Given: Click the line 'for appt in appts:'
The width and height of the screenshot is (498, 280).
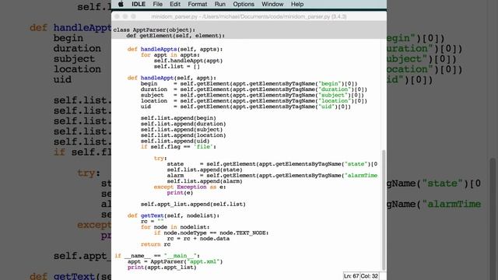Looking at the screenshot, I should pyautogui.click(x=170, y=55).
